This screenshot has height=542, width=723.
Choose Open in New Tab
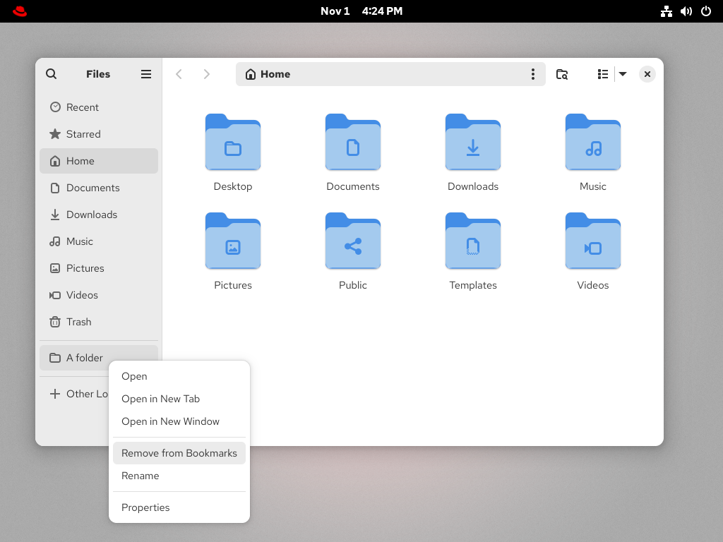160,399
